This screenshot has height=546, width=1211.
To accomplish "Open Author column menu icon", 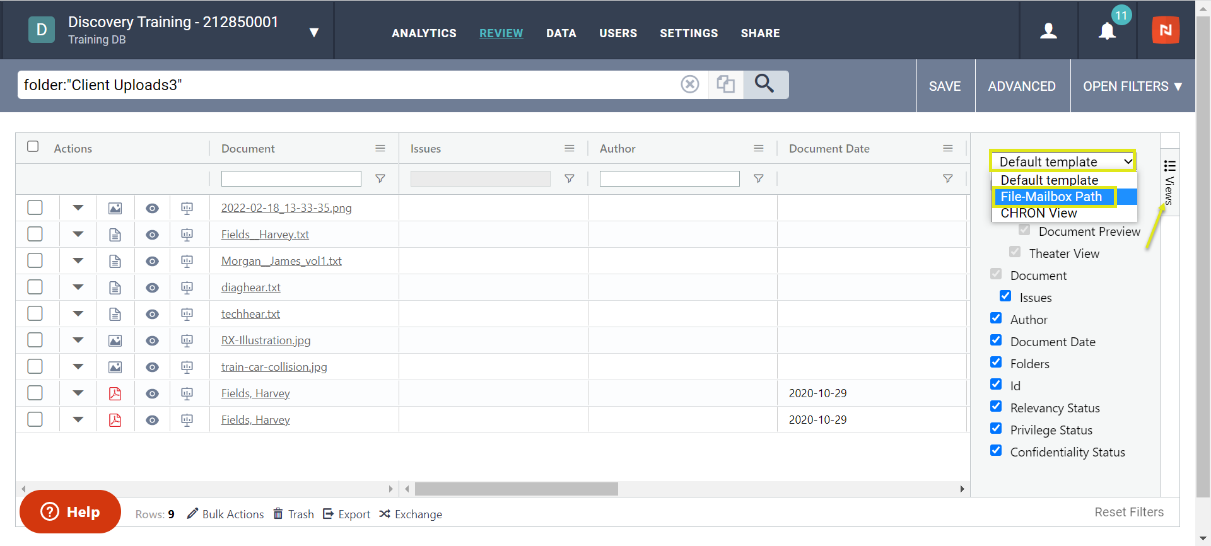I will point(759,148).
